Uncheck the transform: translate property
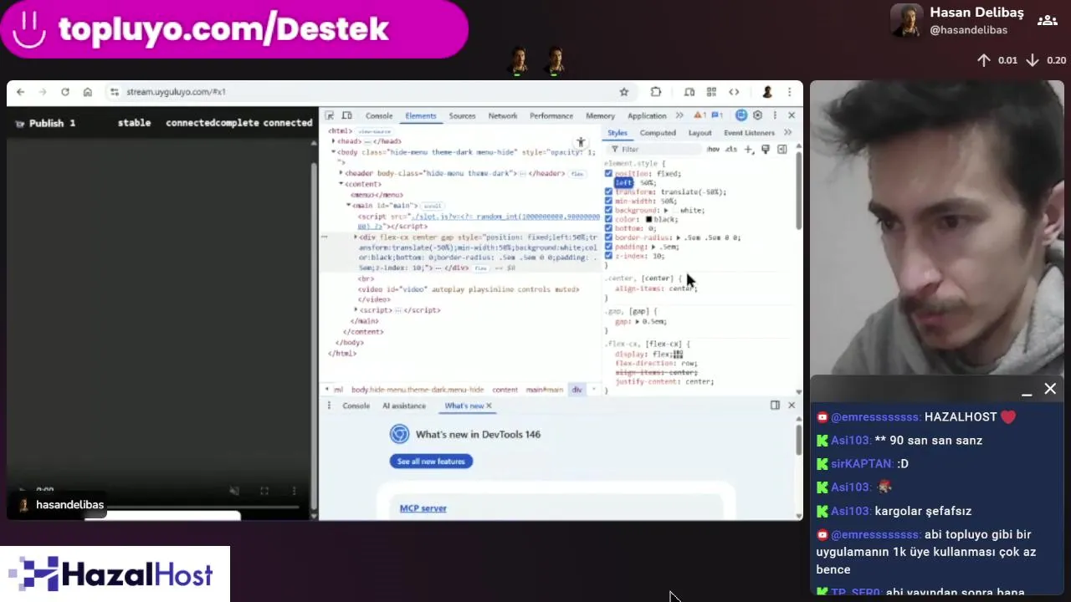1071x602 pixels. coord(608,192)
